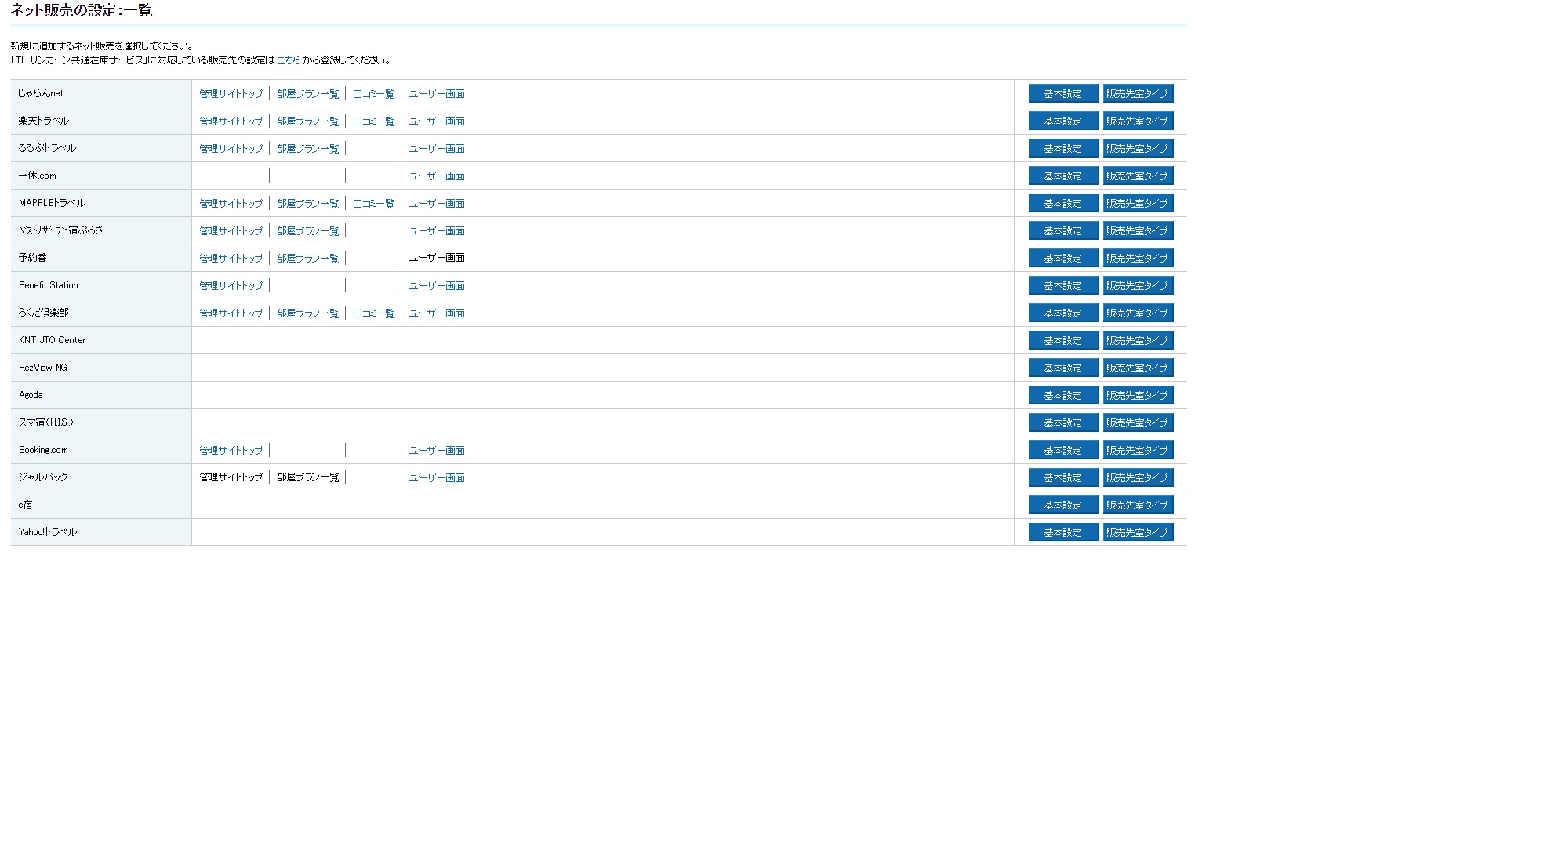Open 口コミ一覧 for らくだ倶楽部
The height and width of the screenshot is (862, 1554).
[373, 313]
